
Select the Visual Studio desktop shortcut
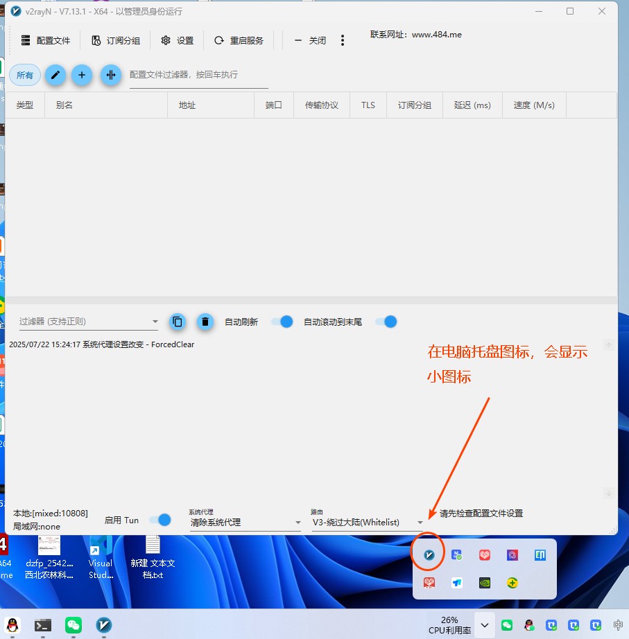click(x=101, y=557)
